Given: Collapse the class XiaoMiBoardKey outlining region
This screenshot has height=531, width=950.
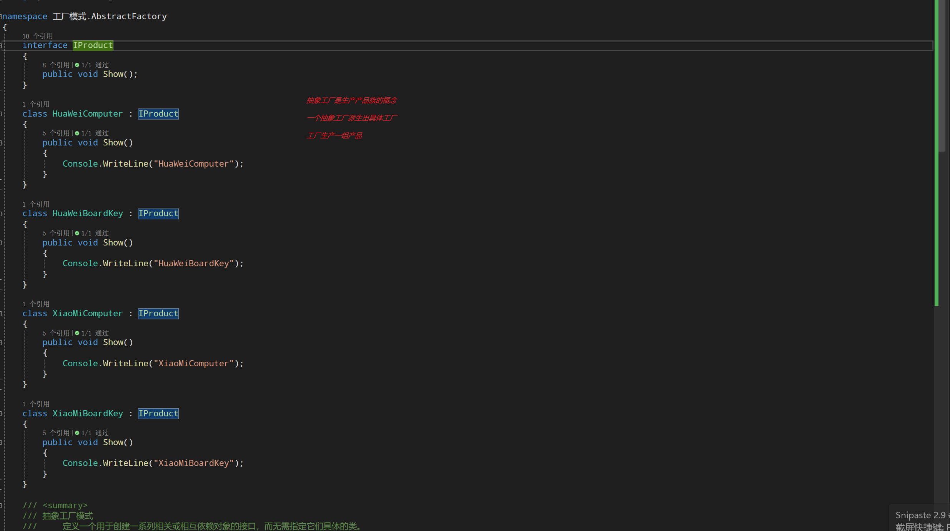Looking at the screenshot, I should pyautogui.click(x=1, y=414).
